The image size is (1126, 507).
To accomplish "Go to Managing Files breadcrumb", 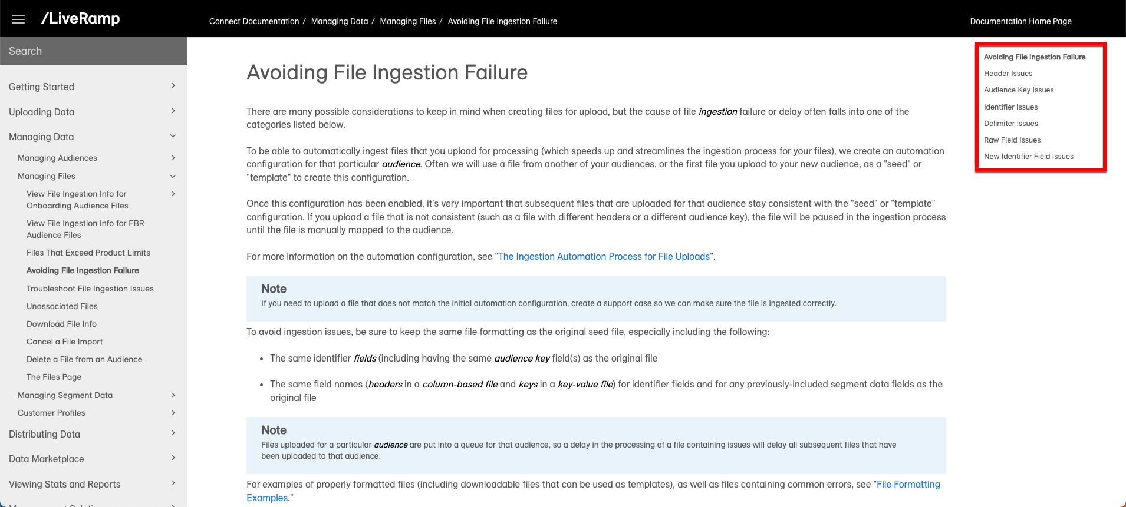I will tap(407, 21).
